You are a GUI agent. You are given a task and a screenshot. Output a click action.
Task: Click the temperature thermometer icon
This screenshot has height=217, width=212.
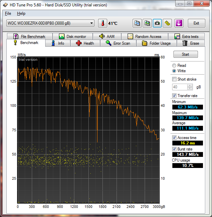point(102,23)
